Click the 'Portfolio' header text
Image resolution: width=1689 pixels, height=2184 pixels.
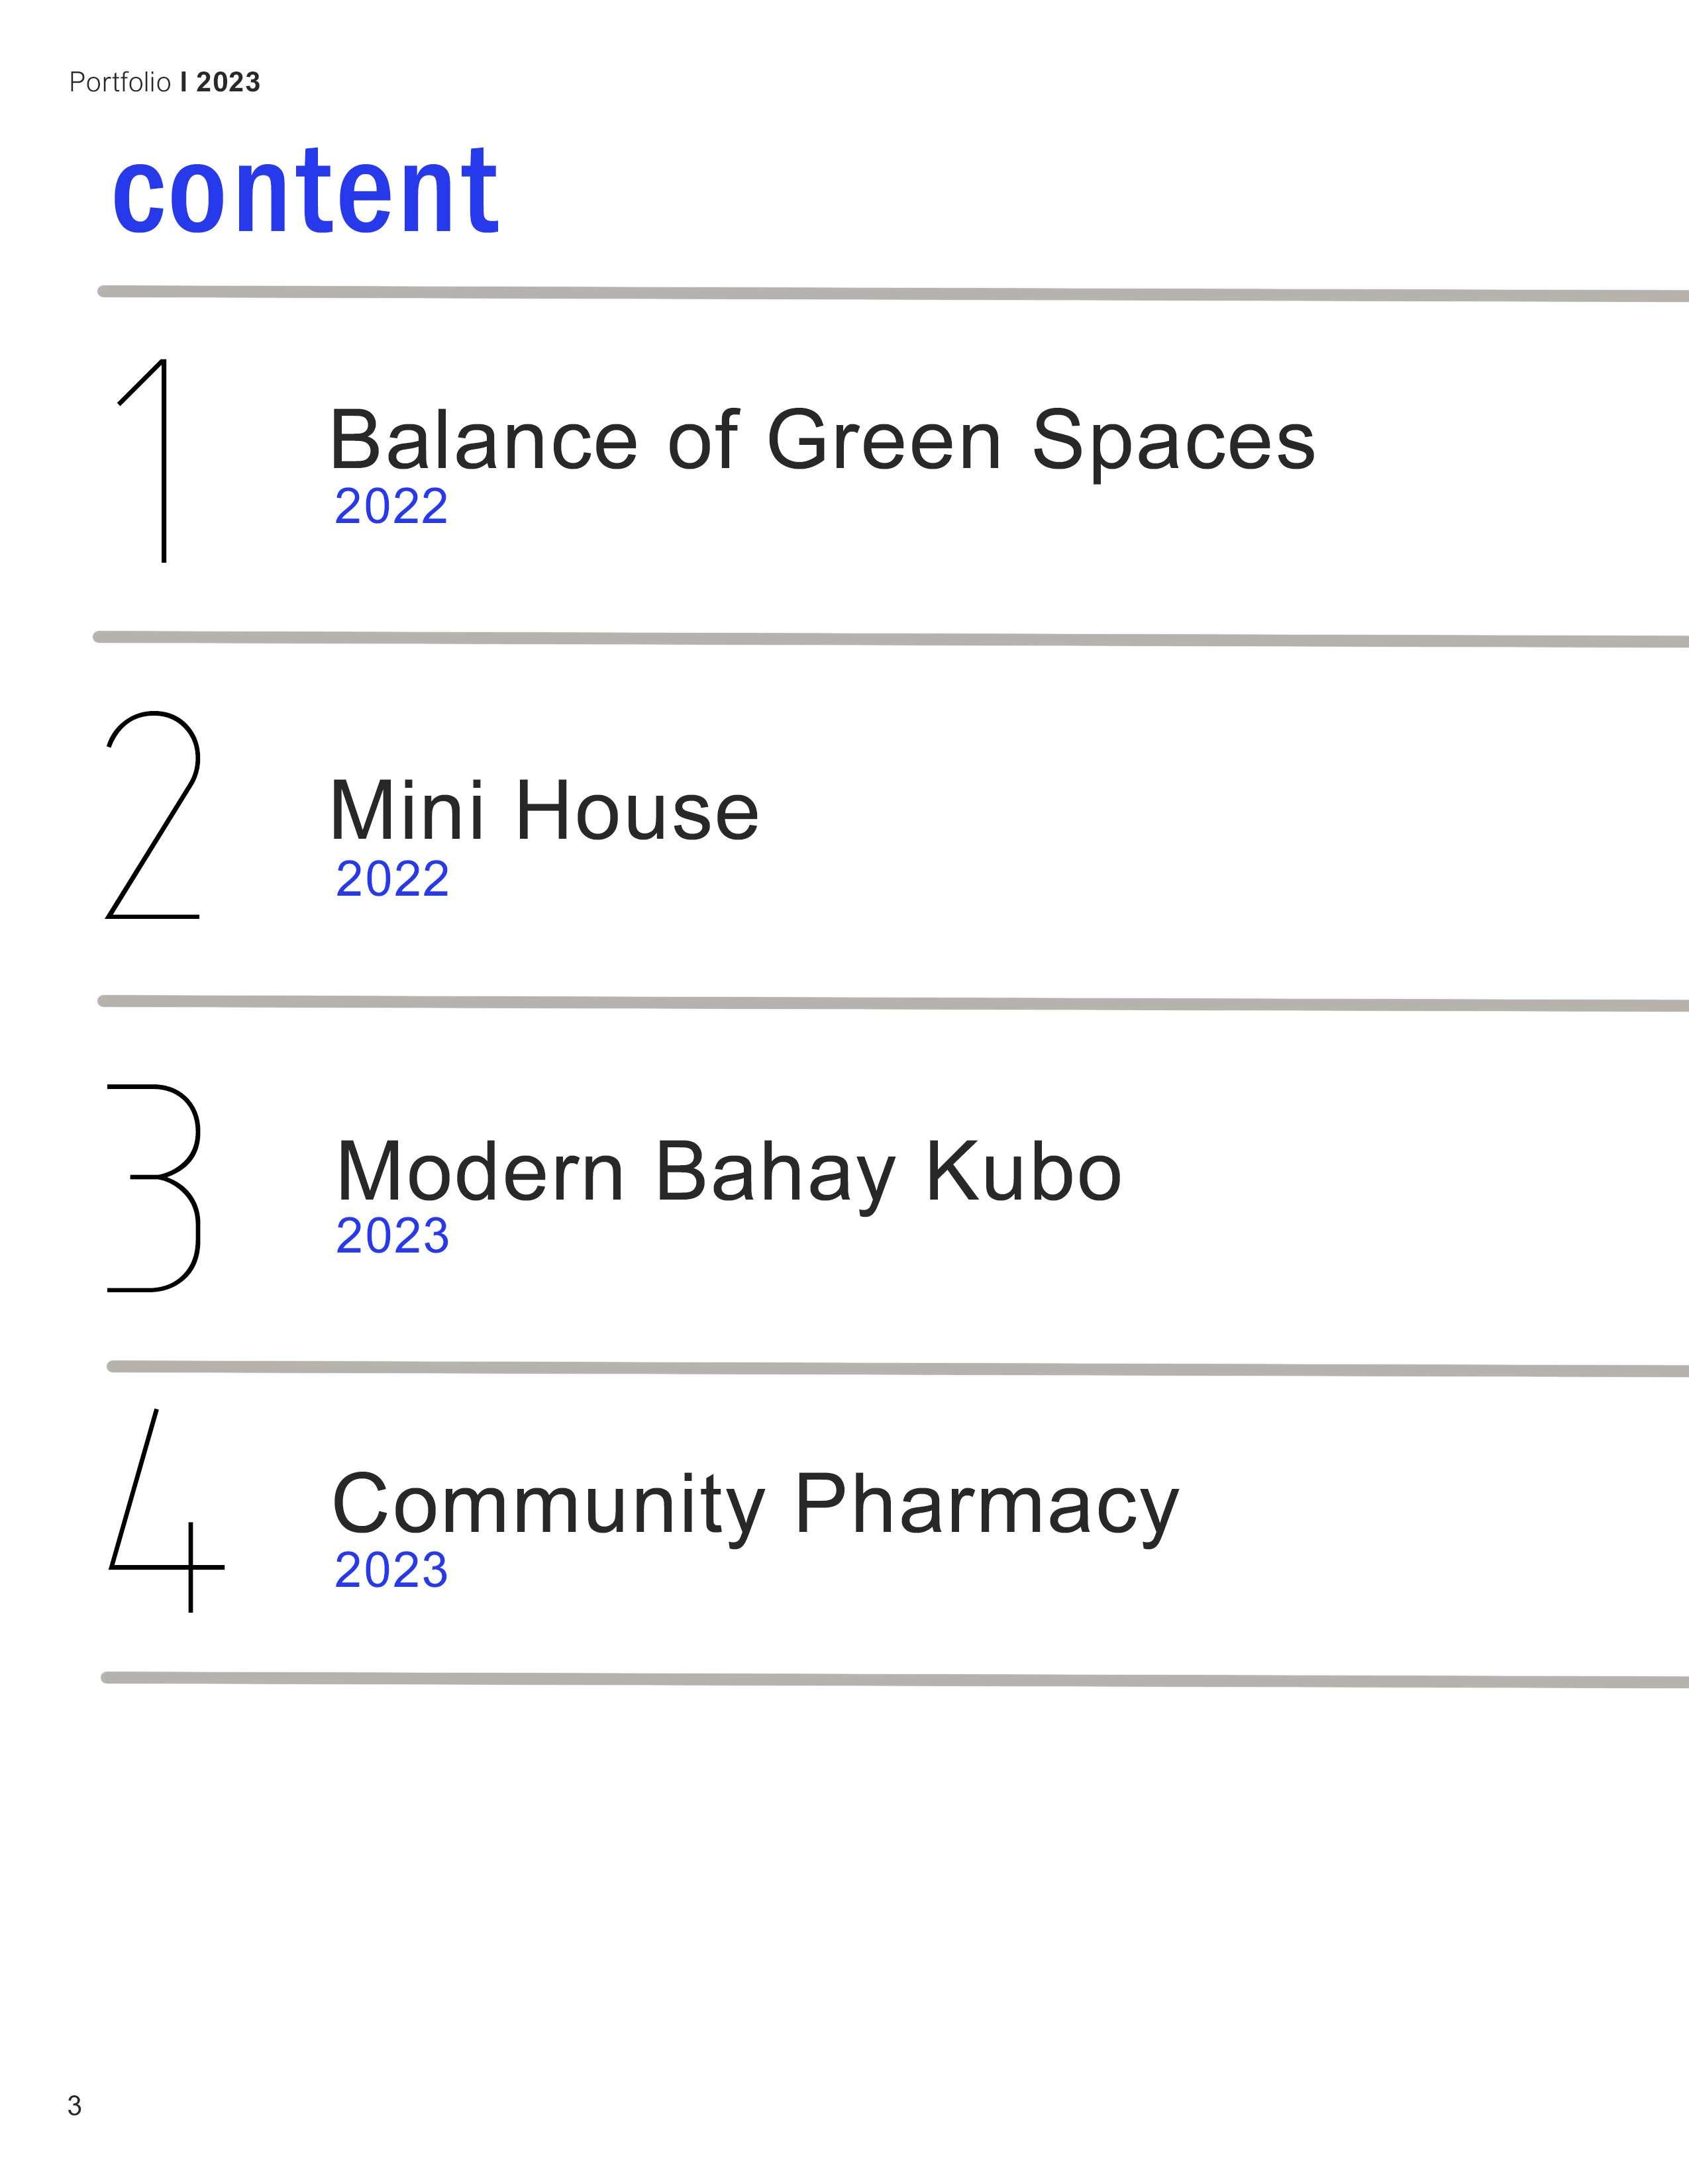pyautogui.click(x=120, y=82)
